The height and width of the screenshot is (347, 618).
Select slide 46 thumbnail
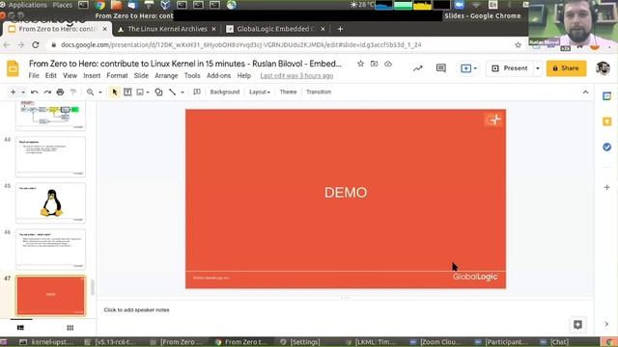[50, 249]
